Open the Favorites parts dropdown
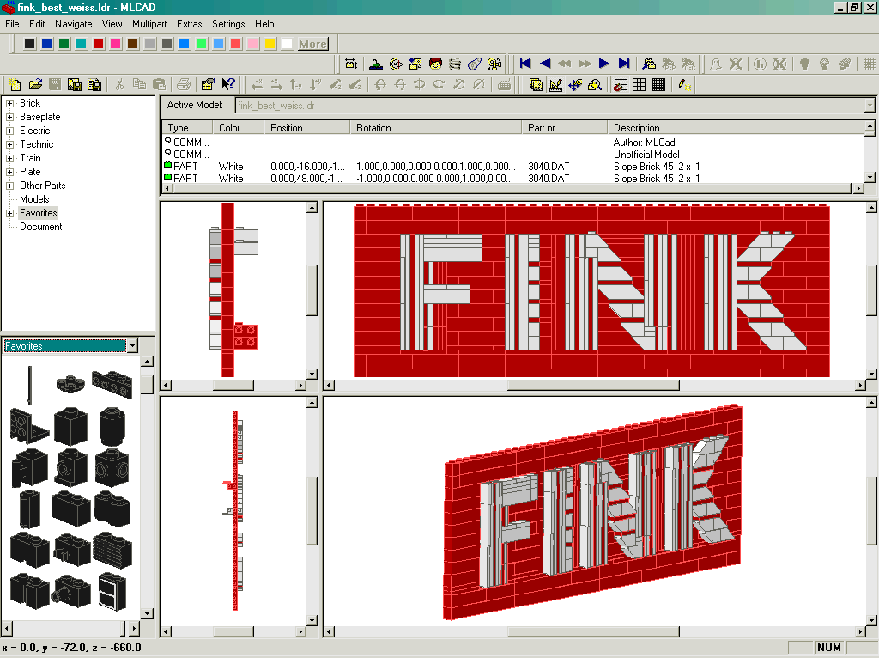Viewport: 879px width, 658px height. [131, 345]
